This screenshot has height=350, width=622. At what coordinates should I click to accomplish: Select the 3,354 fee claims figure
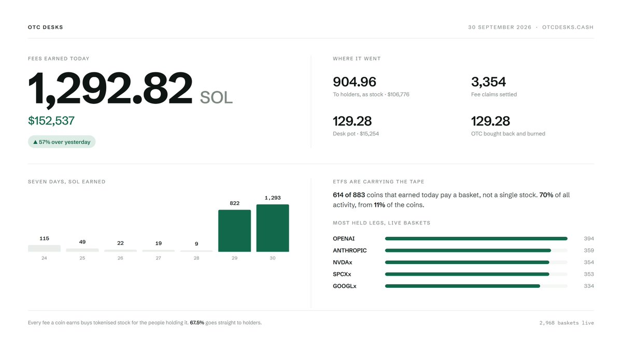point(488,82)
